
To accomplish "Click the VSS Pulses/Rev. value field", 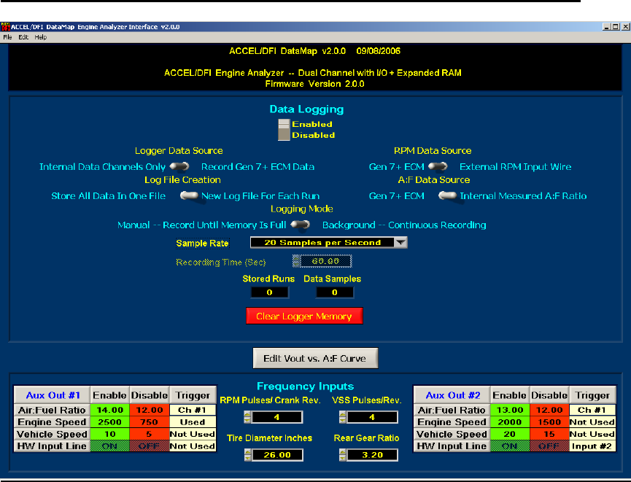I will pos(372,417).
